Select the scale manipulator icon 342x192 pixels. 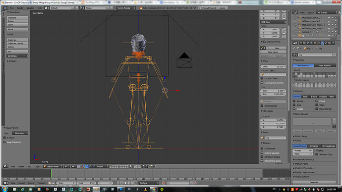pyautogui.click(x=94, y=166)
